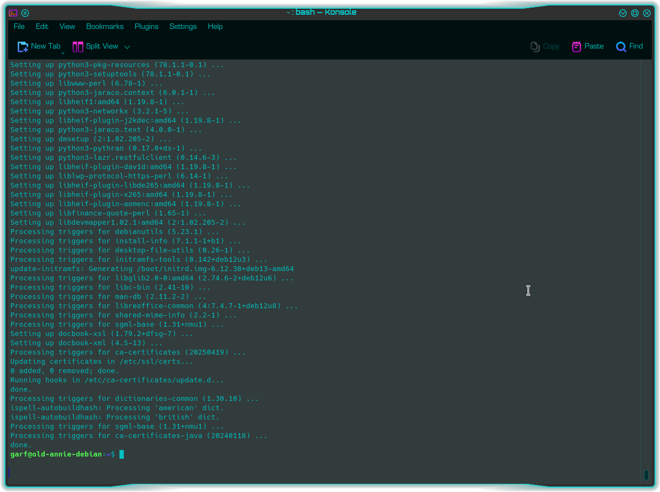This screenshot has height=492, width=660.
Task: Click the 'Running hooks in /etc/ca-certificates/update.d...' line
Action: 117,380
